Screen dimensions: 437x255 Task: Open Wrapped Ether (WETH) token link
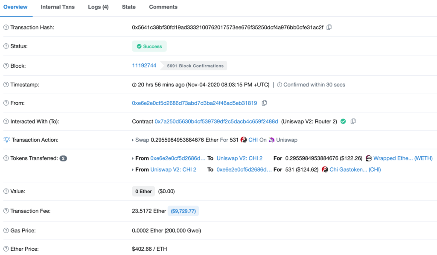[x=403, y=158]
